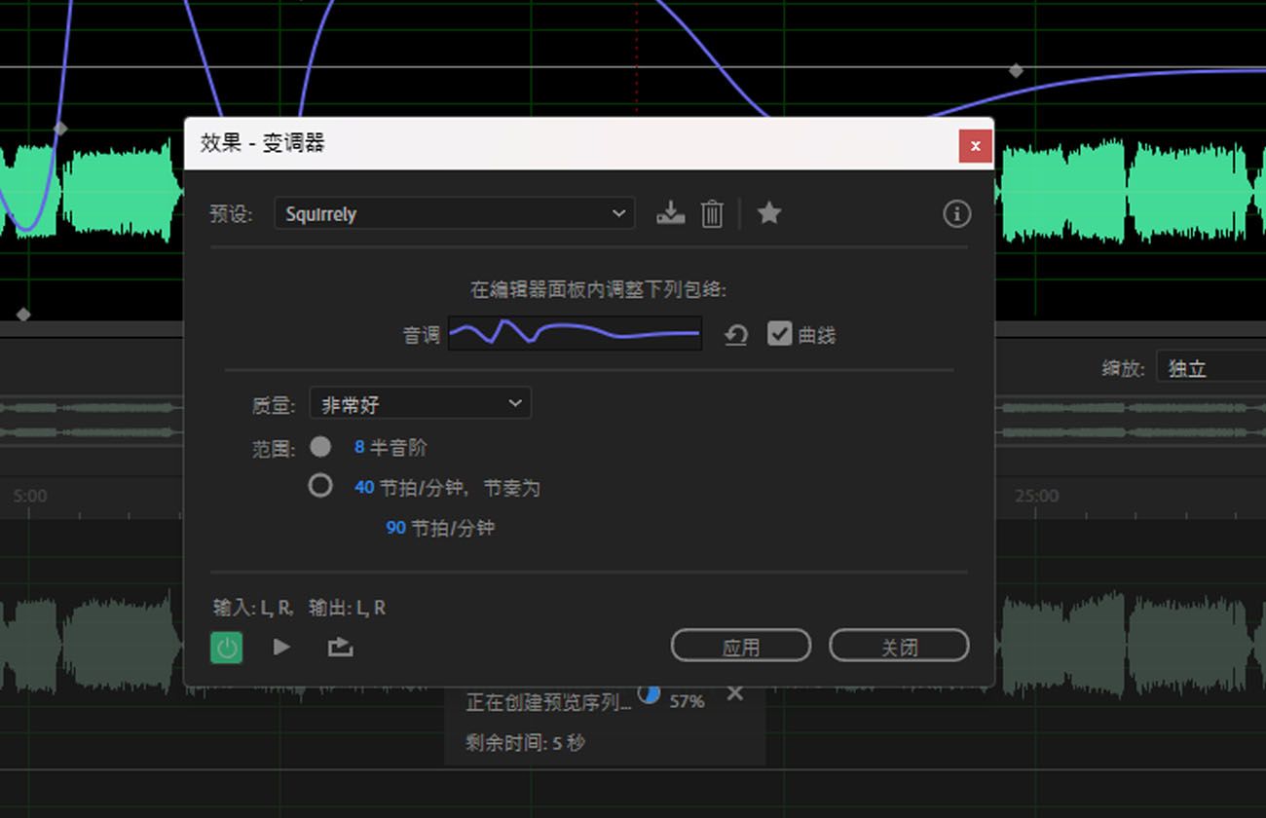1266x818 pixels.
Task: Click the pitch envelope preview graph
Action: pyautogui.click(x=575, y=333)
